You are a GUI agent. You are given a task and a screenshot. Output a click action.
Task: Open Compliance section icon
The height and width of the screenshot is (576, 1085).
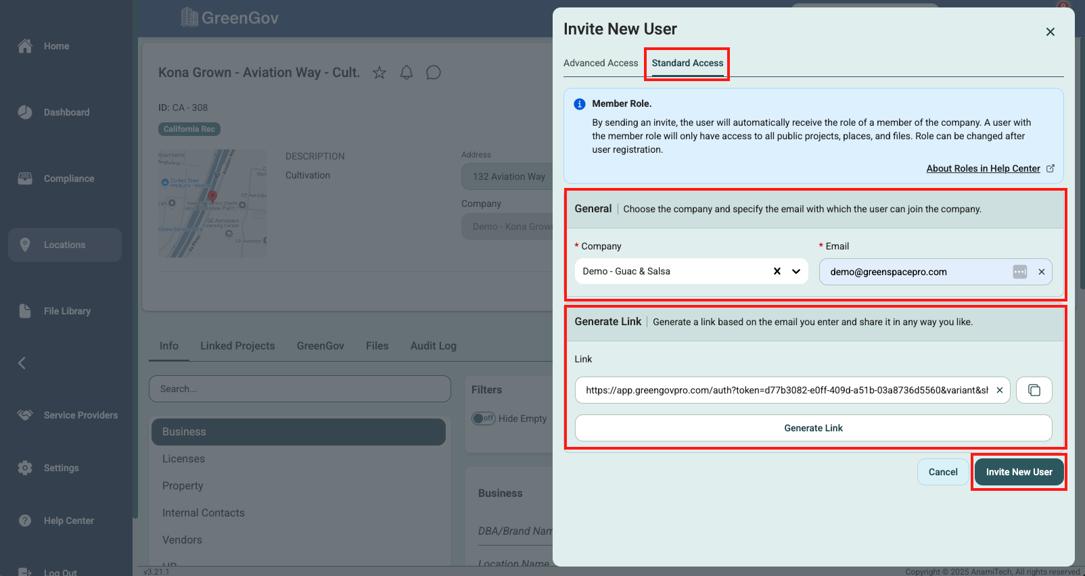click(25, 178)
